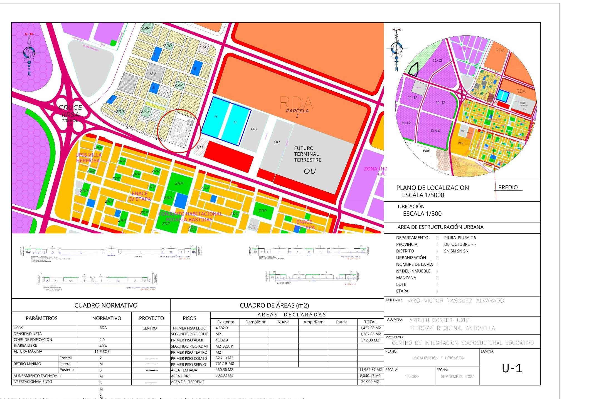Select the "SEGUNDO PISO ADMI" row
This screenshot has width=589, height=399.
click(x=189, y=346)
